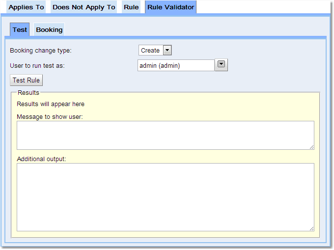334x250 pixels.
Task: Switch to the Does Not Apply To tab
Action: tap(83, 7)
